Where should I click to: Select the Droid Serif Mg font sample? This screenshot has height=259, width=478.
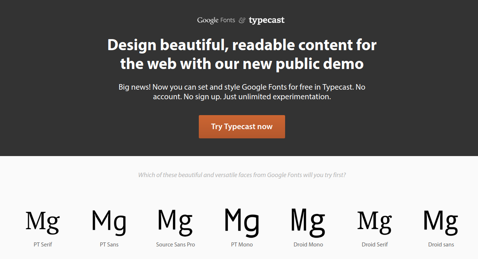[x=375, y=222]
